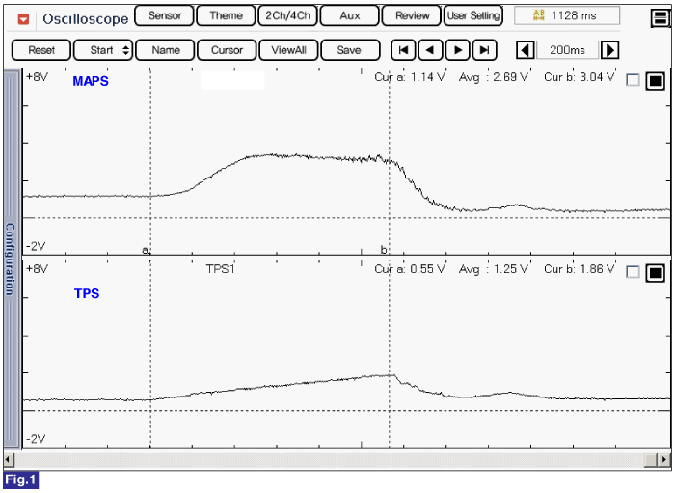Screen dimensions: 675x493
Task: Click the horizontal scrollbar left arrow
Action: [x=9, y=459]
